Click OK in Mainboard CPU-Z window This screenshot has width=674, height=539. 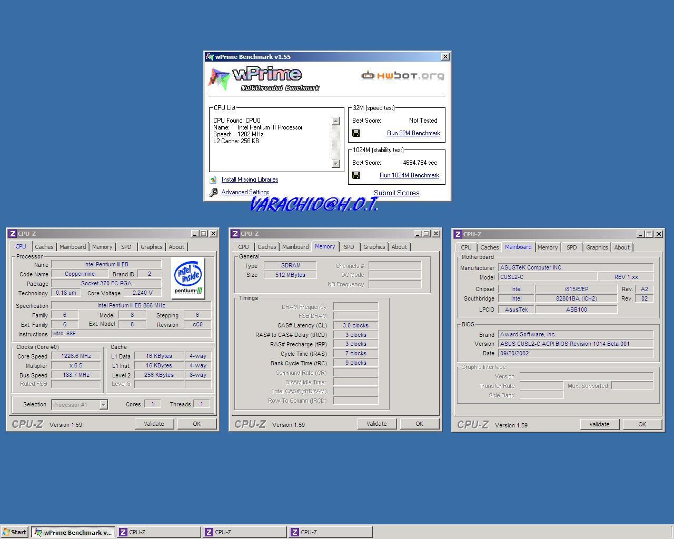point(642,424)
